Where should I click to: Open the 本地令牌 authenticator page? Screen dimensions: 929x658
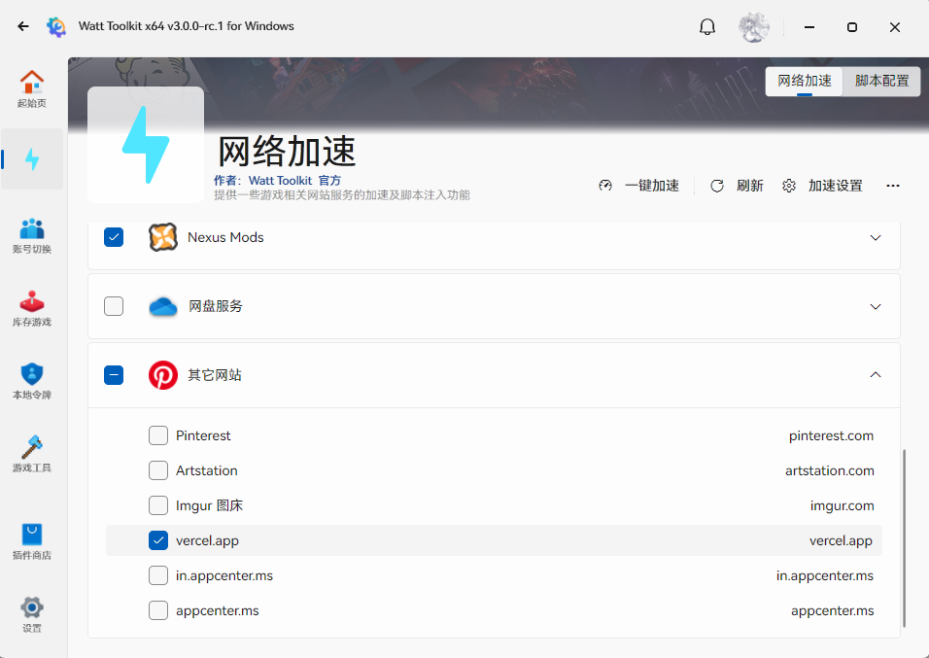tap(32, 382)
